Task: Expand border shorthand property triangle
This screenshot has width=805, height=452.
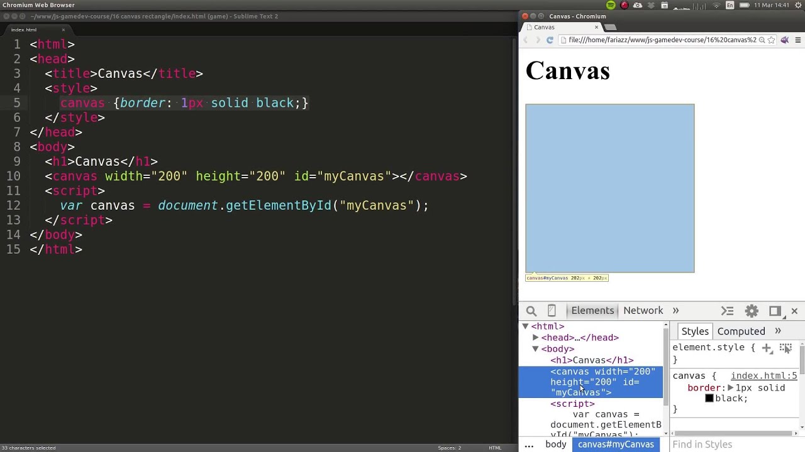Action: [x=730, y=388]
